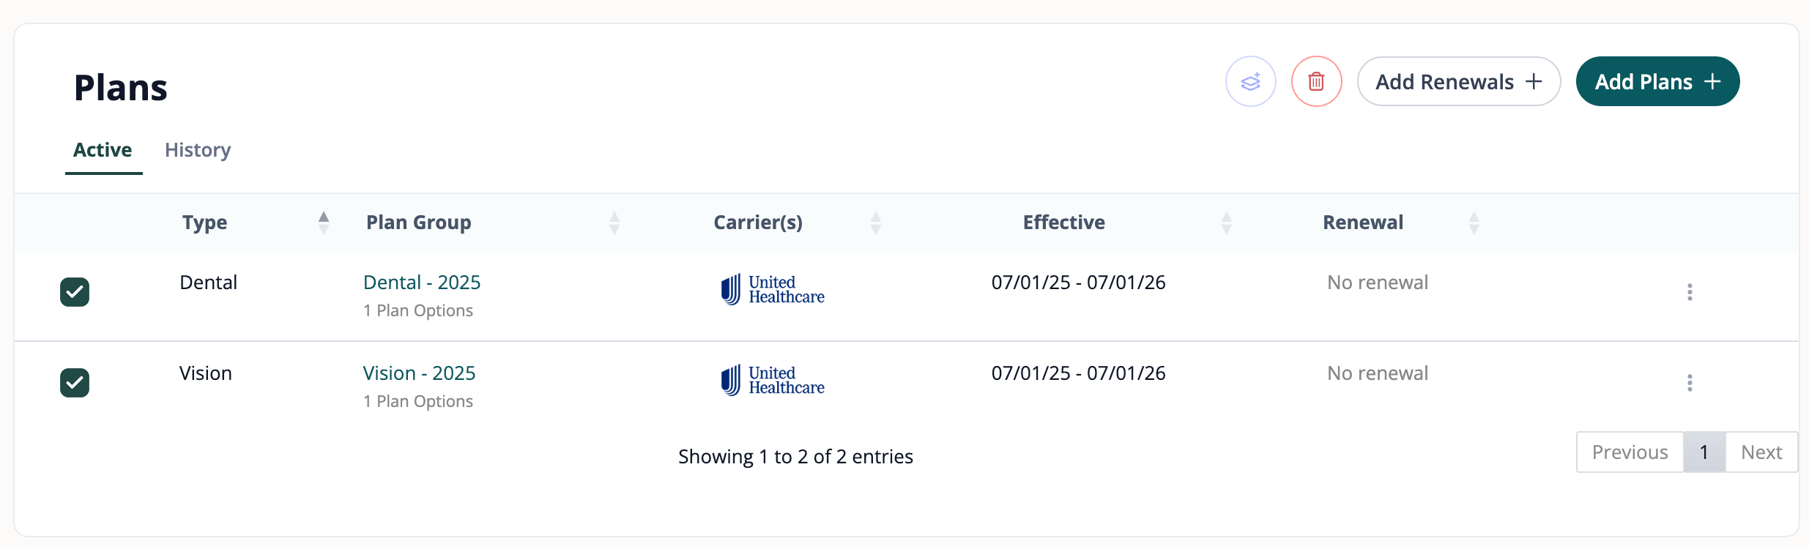
Task: Open the kebab menu for the Vision plan
Action: (x=1690, y=383)
